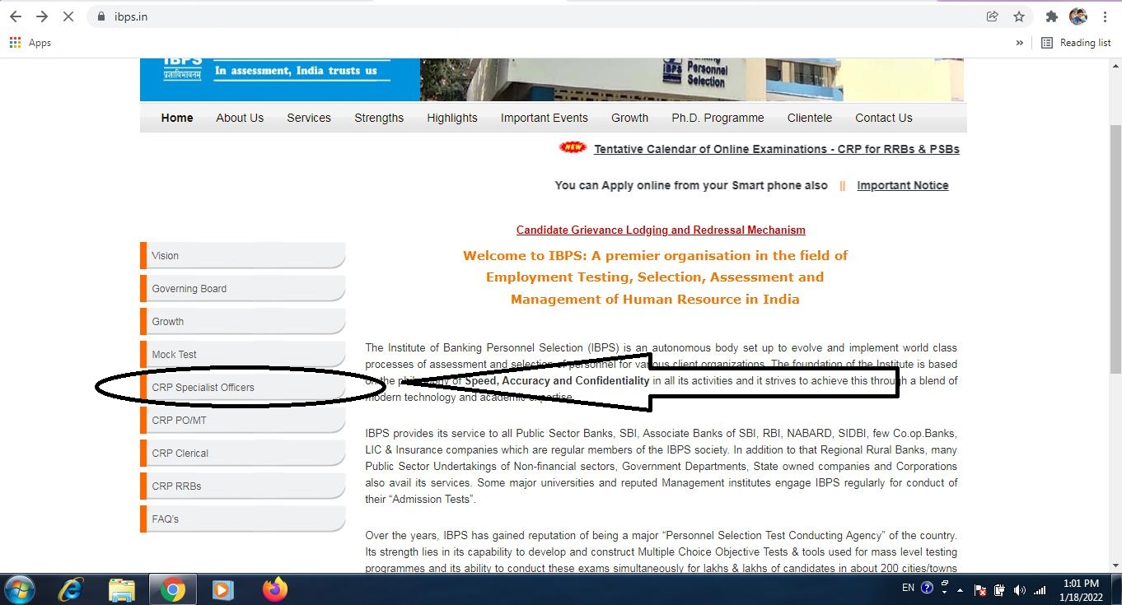
Task: Select Governing Board sidebar item
Action: (x=242, y=288)
